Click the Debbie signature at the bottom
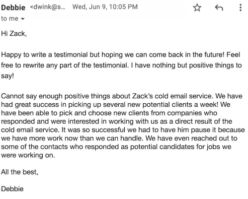248x199 pixels. (x=12, y=189)
